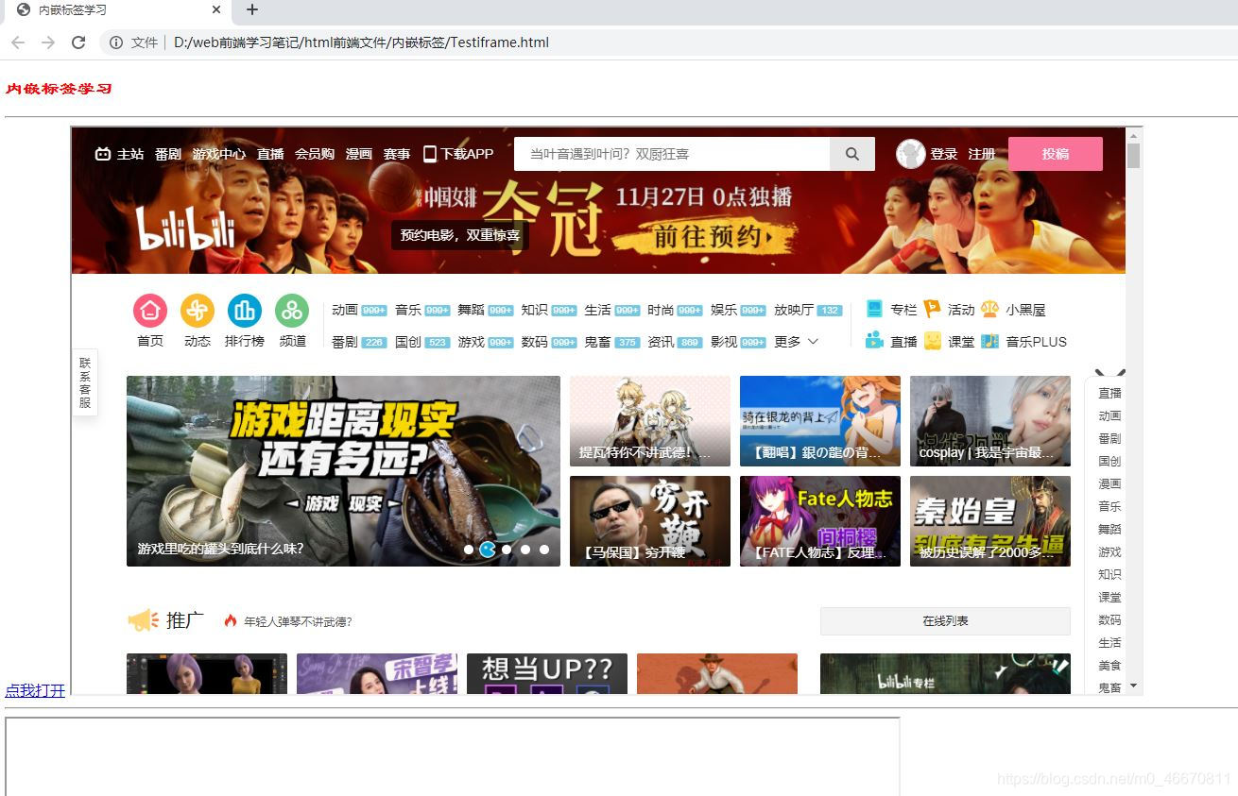
Task: Go back with the browser back arrow
Action: pos(18,42)
